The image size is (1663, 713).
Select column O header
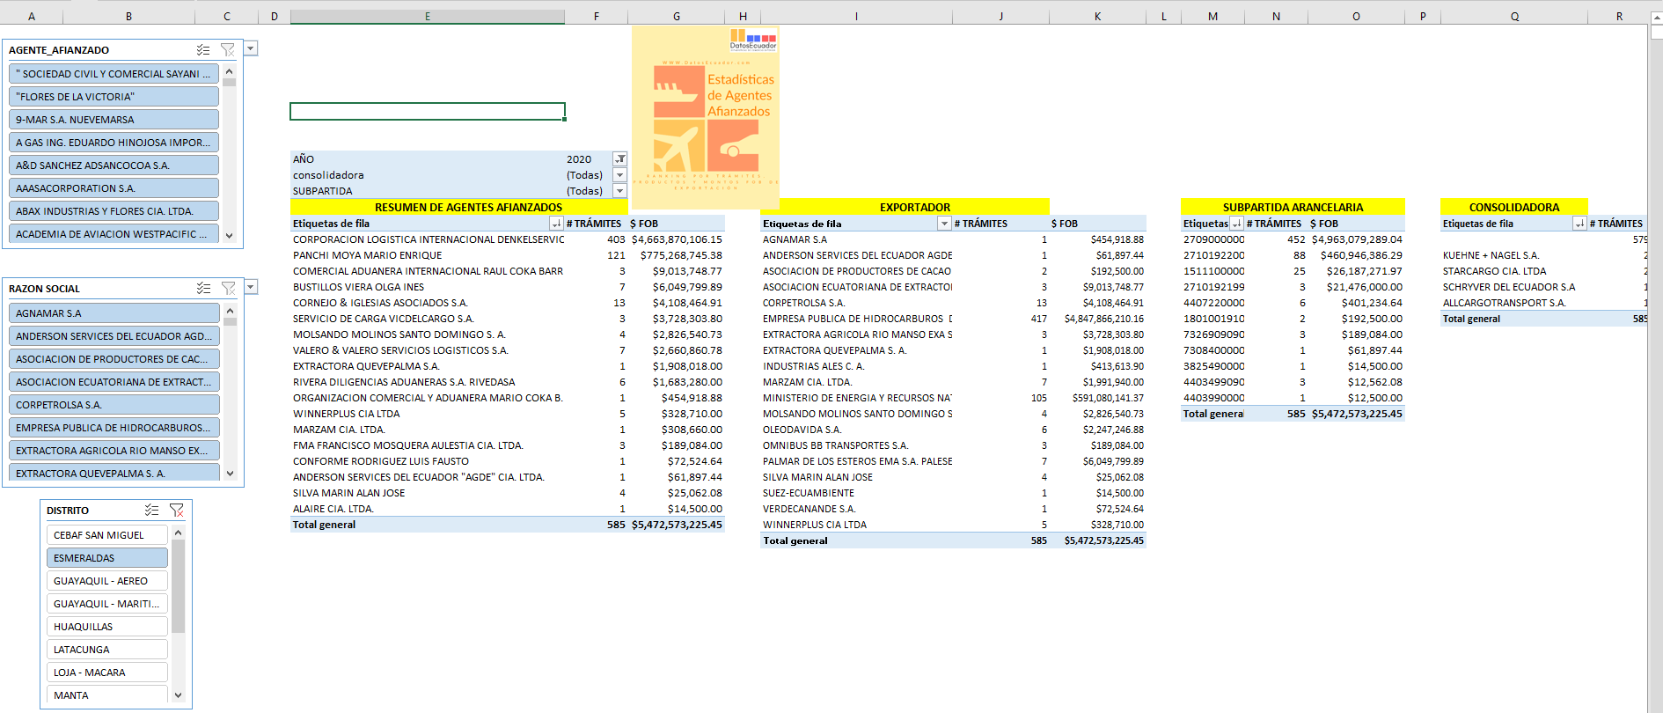tap(1356, 16)
